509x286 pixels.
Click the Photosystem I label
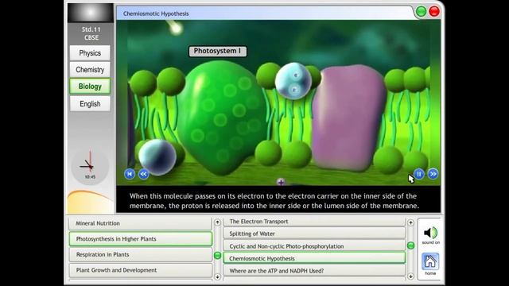217,51
